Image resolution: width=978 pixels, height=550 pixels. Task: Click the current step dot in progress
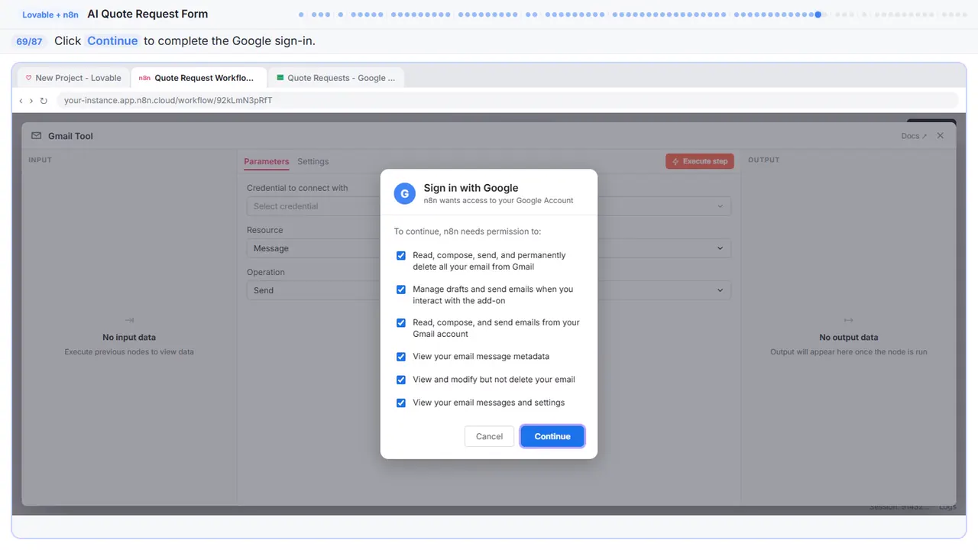[x=818, y=14]
